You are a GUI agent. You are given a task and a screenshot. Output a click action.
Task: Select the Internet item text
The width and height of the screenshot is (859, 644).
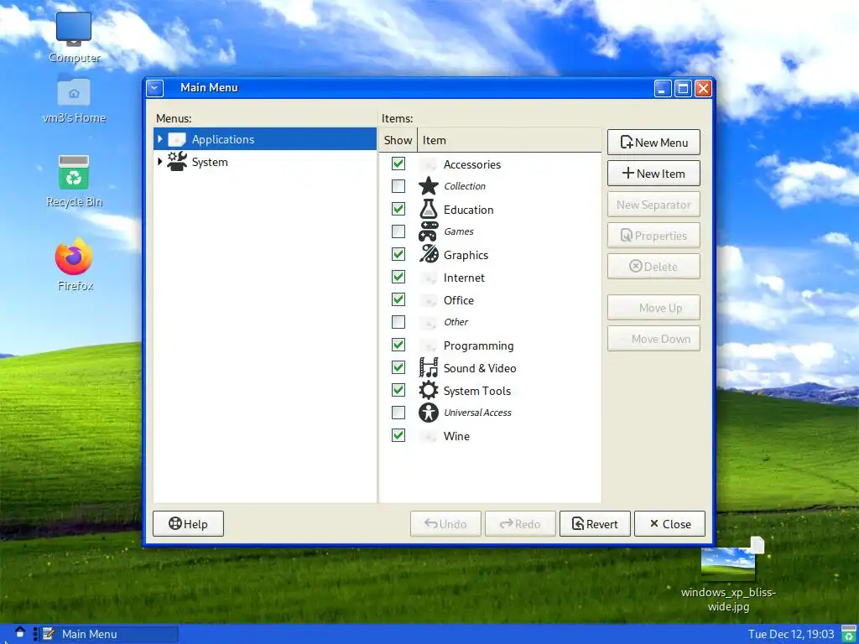[x=464, y=278]
